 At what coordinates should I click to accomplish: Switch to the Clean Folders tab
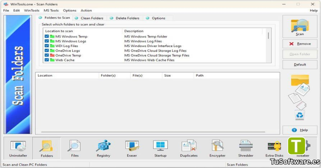[89, 18]
